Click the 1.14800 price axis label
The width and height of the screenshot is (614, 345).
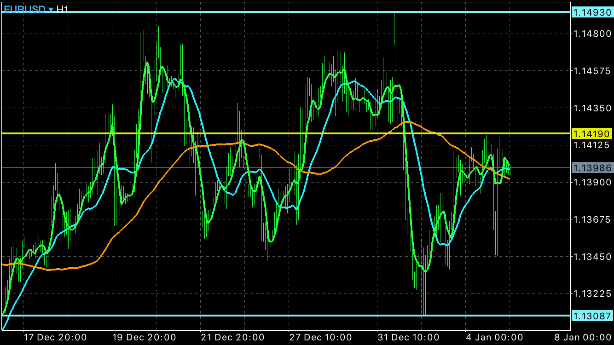tap(592, 34)
